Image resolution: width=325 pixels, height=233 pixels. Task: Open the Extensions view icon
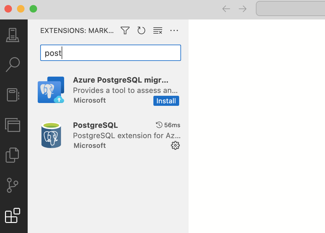[13, 215]
